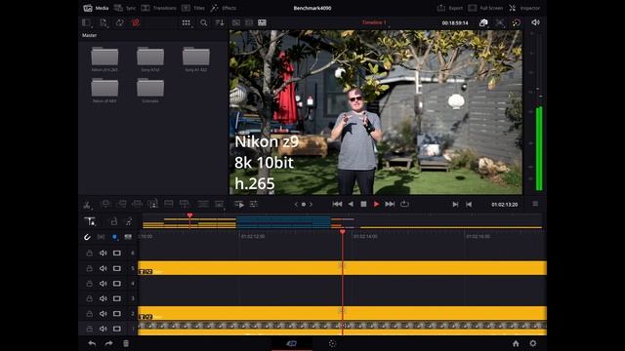Click the sync clips icon
Screen dimensions: 625x351
point(119,22)
